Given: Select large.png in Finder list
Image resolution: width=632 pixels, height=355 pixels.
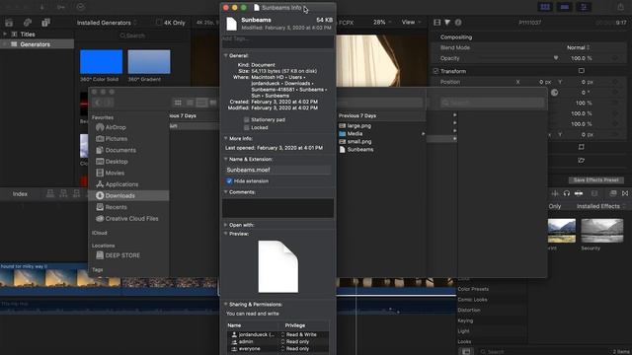Looking at the screenshot, I should tap(355, 126).
